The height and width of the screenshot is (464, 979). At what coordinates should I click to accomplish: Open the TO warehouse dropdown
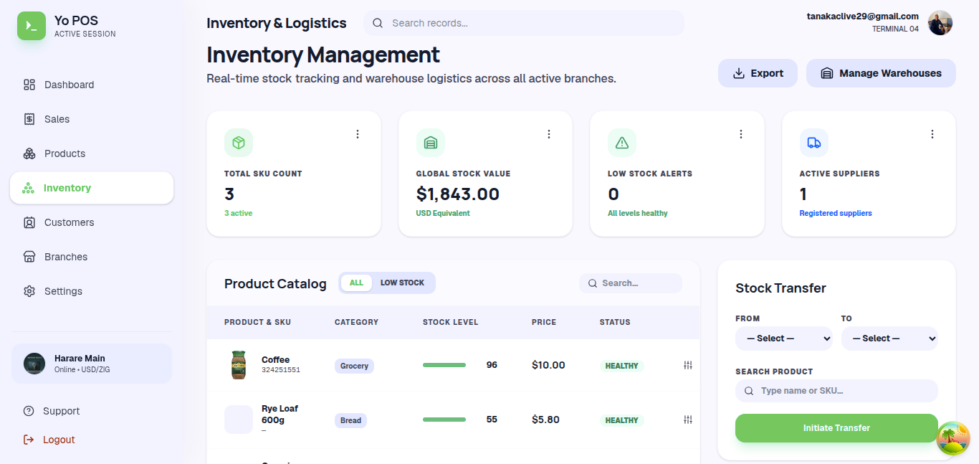[889, 338]
